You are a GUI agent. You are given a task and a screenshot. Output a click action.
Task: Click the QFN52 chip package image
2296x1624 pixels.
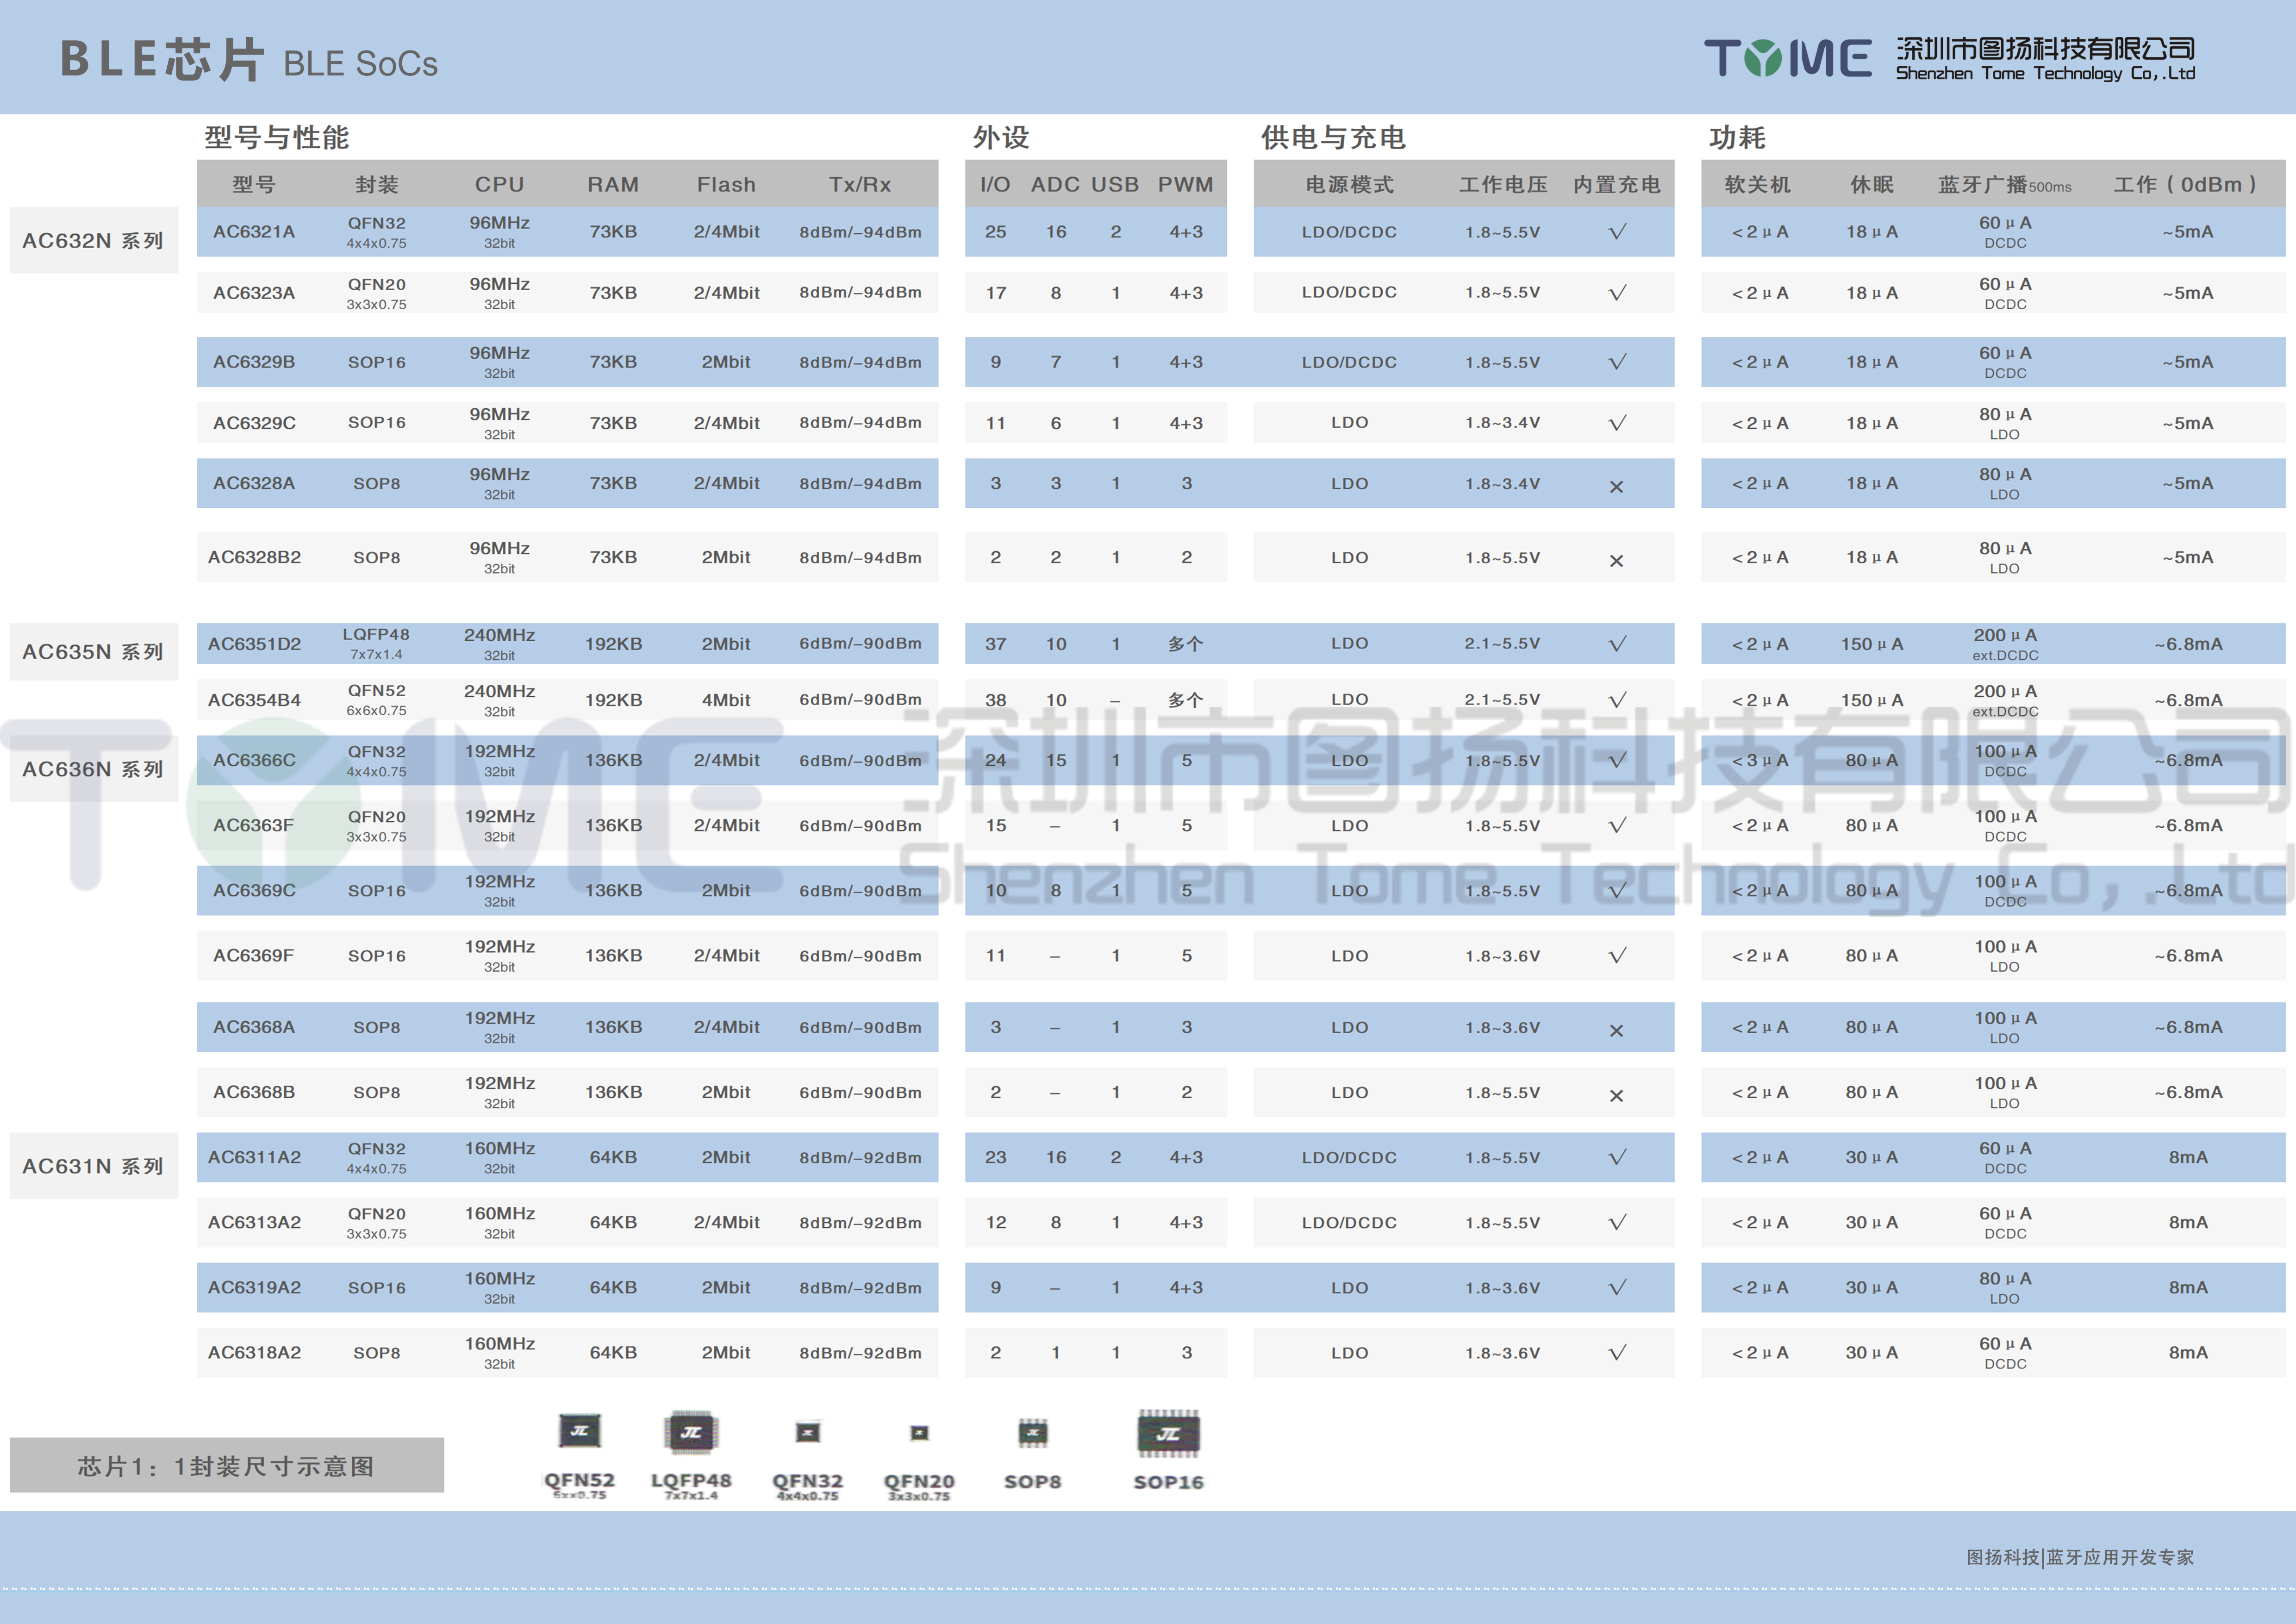click(x=579, y=1431)
